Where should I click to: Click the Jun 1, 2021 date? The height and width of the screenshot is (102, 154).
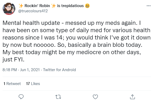[30, 70]
